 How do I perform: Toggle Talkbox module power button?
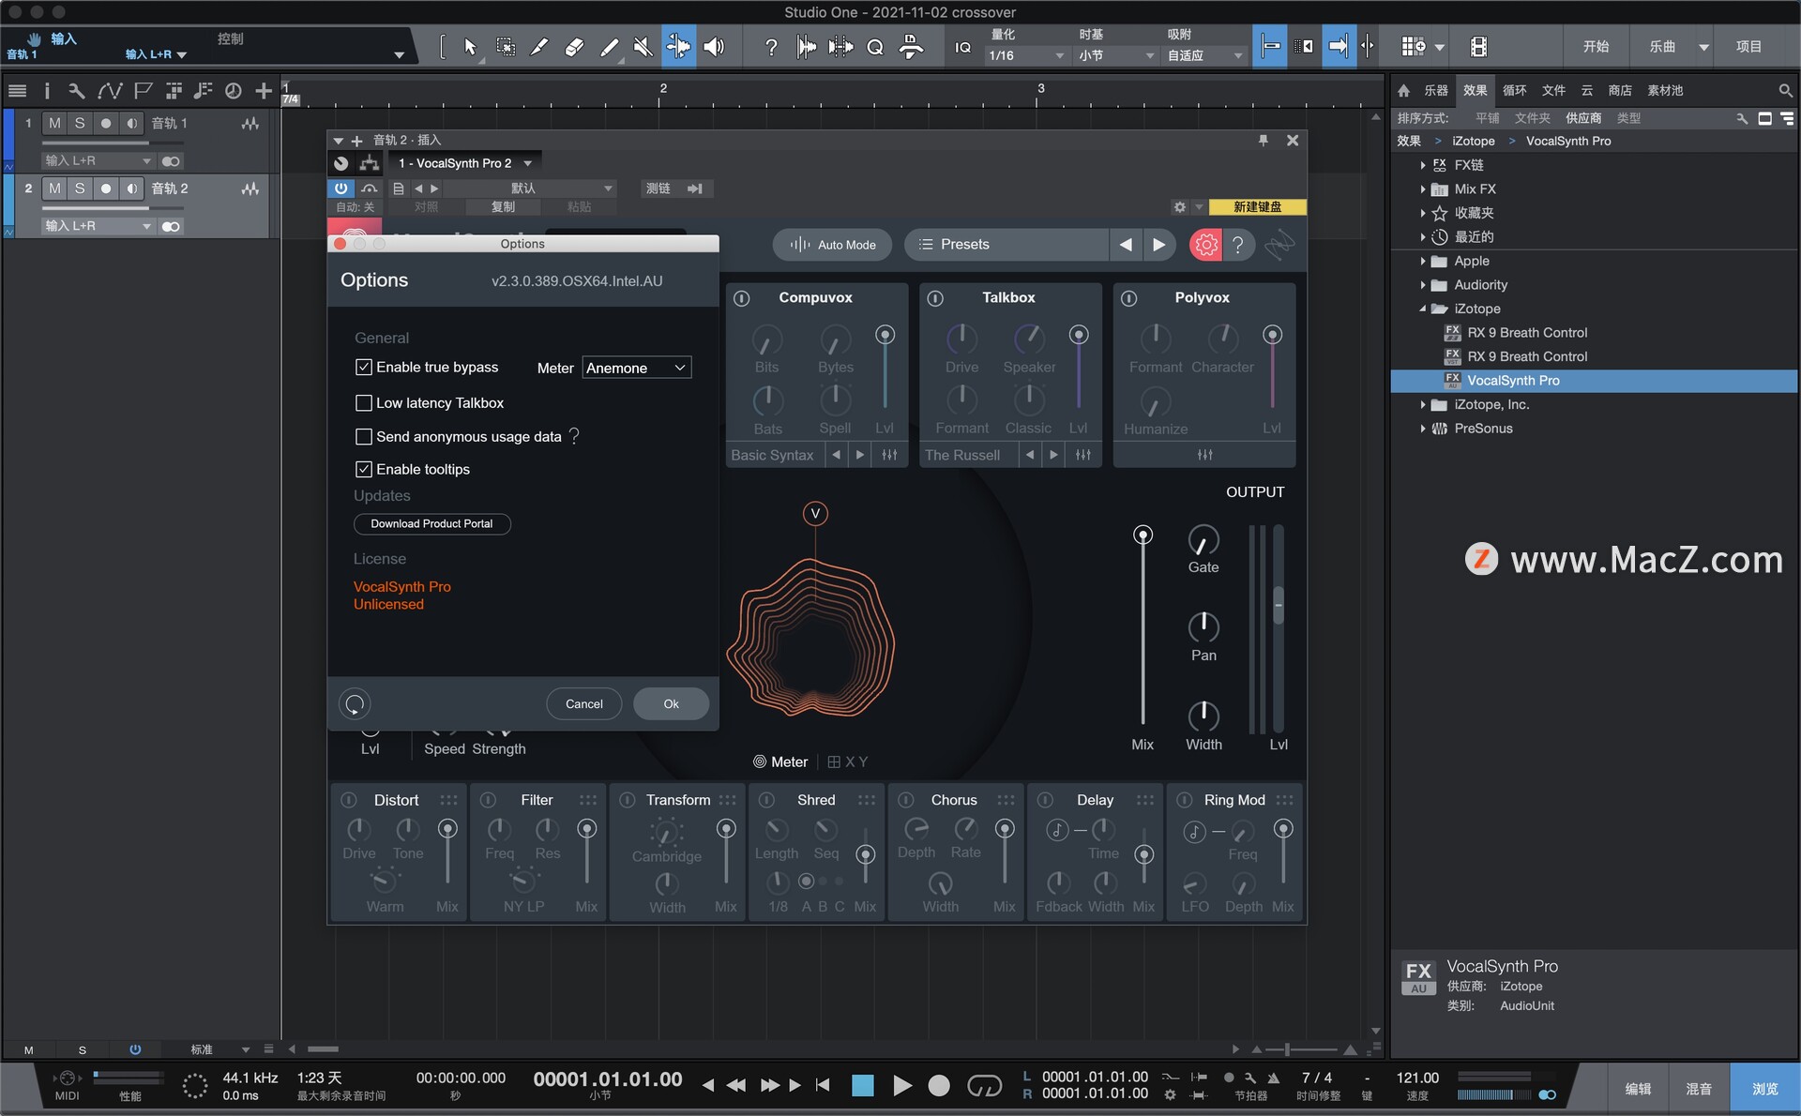(935, 298)
